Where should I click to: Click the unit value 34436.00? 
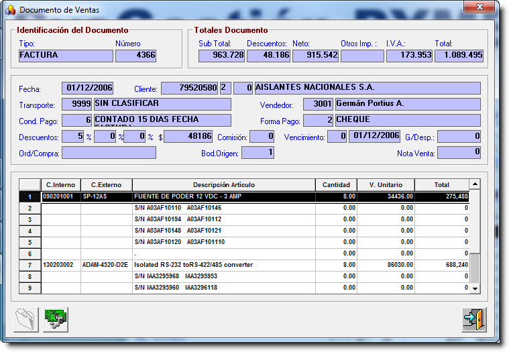386,196
